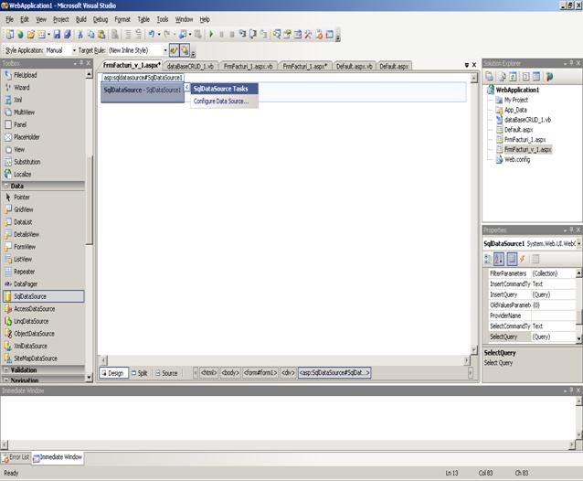
Task: Click the html breadcrumb tag
Action: tap(208, 373)
